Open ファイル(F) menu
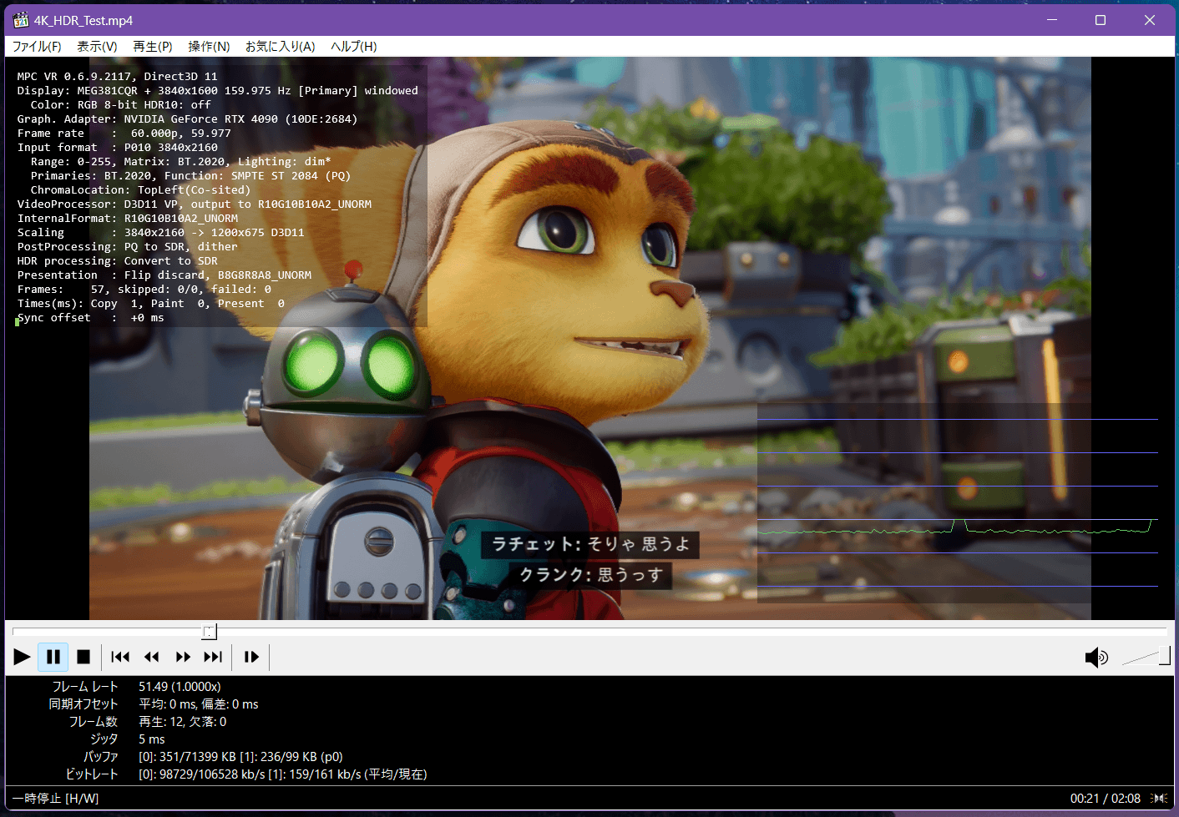Image resolution: width=1179 pixels, height=817 pixels. (37, 47)
